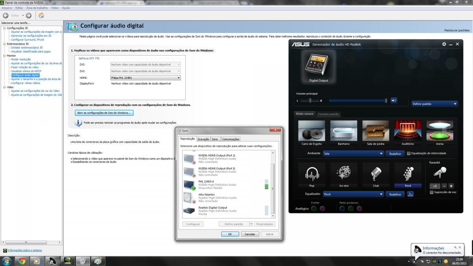Switch to the Gravação tab
The image size is (473, 266).
coord(203,139)
